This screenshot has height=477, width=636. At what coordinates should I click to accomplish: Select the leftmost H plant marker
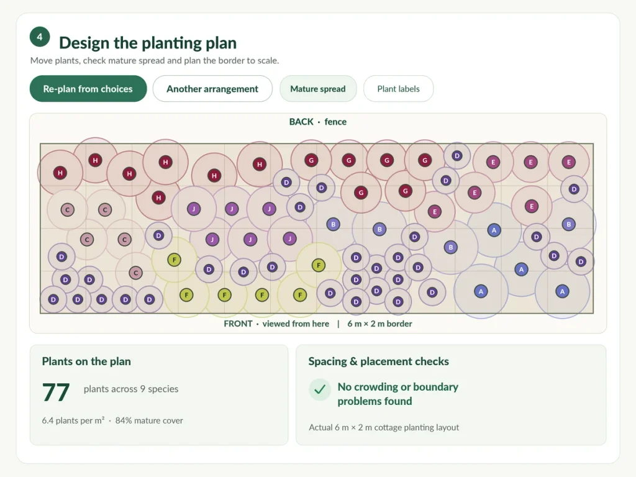(60, 173)
